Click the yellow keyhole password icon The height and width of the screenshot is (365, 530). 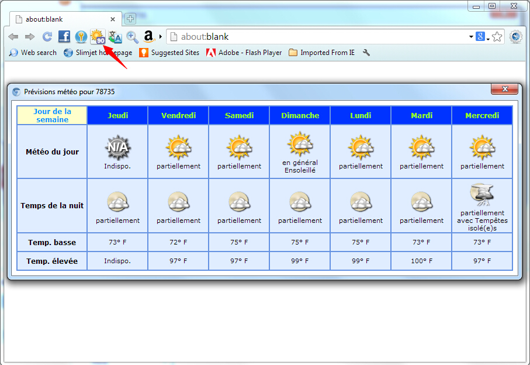click(x=81, y=36)
